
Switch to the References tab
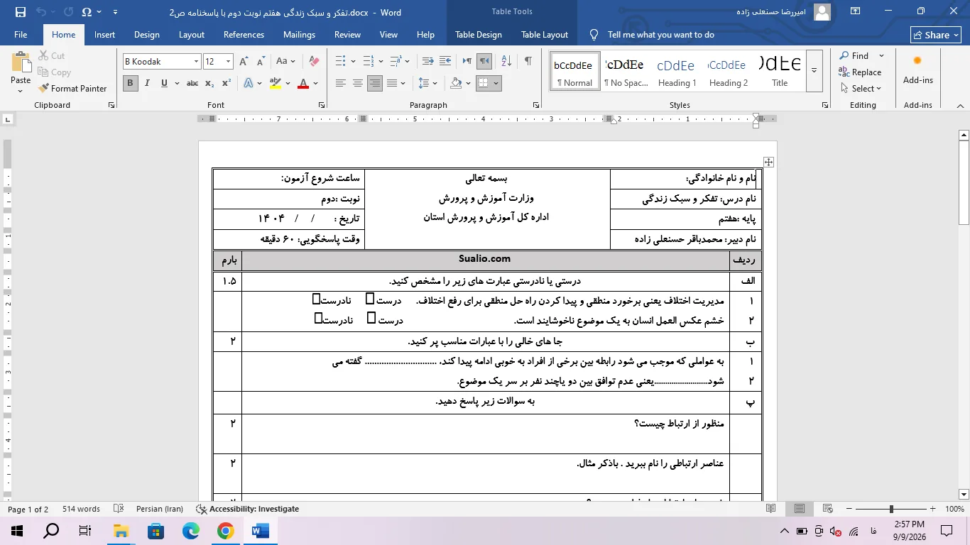click(244, 35)
